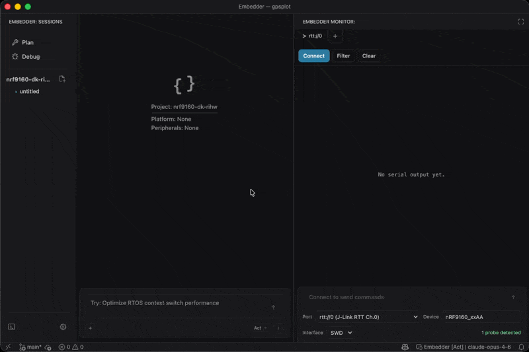Open the Act mode dropdown

click(x=260, y=328)
